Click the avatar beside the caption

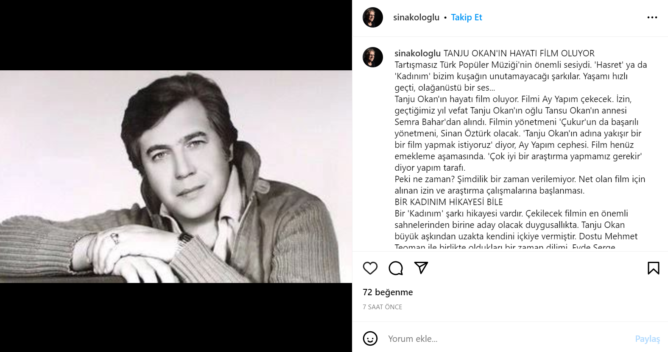tap(373, 57)
